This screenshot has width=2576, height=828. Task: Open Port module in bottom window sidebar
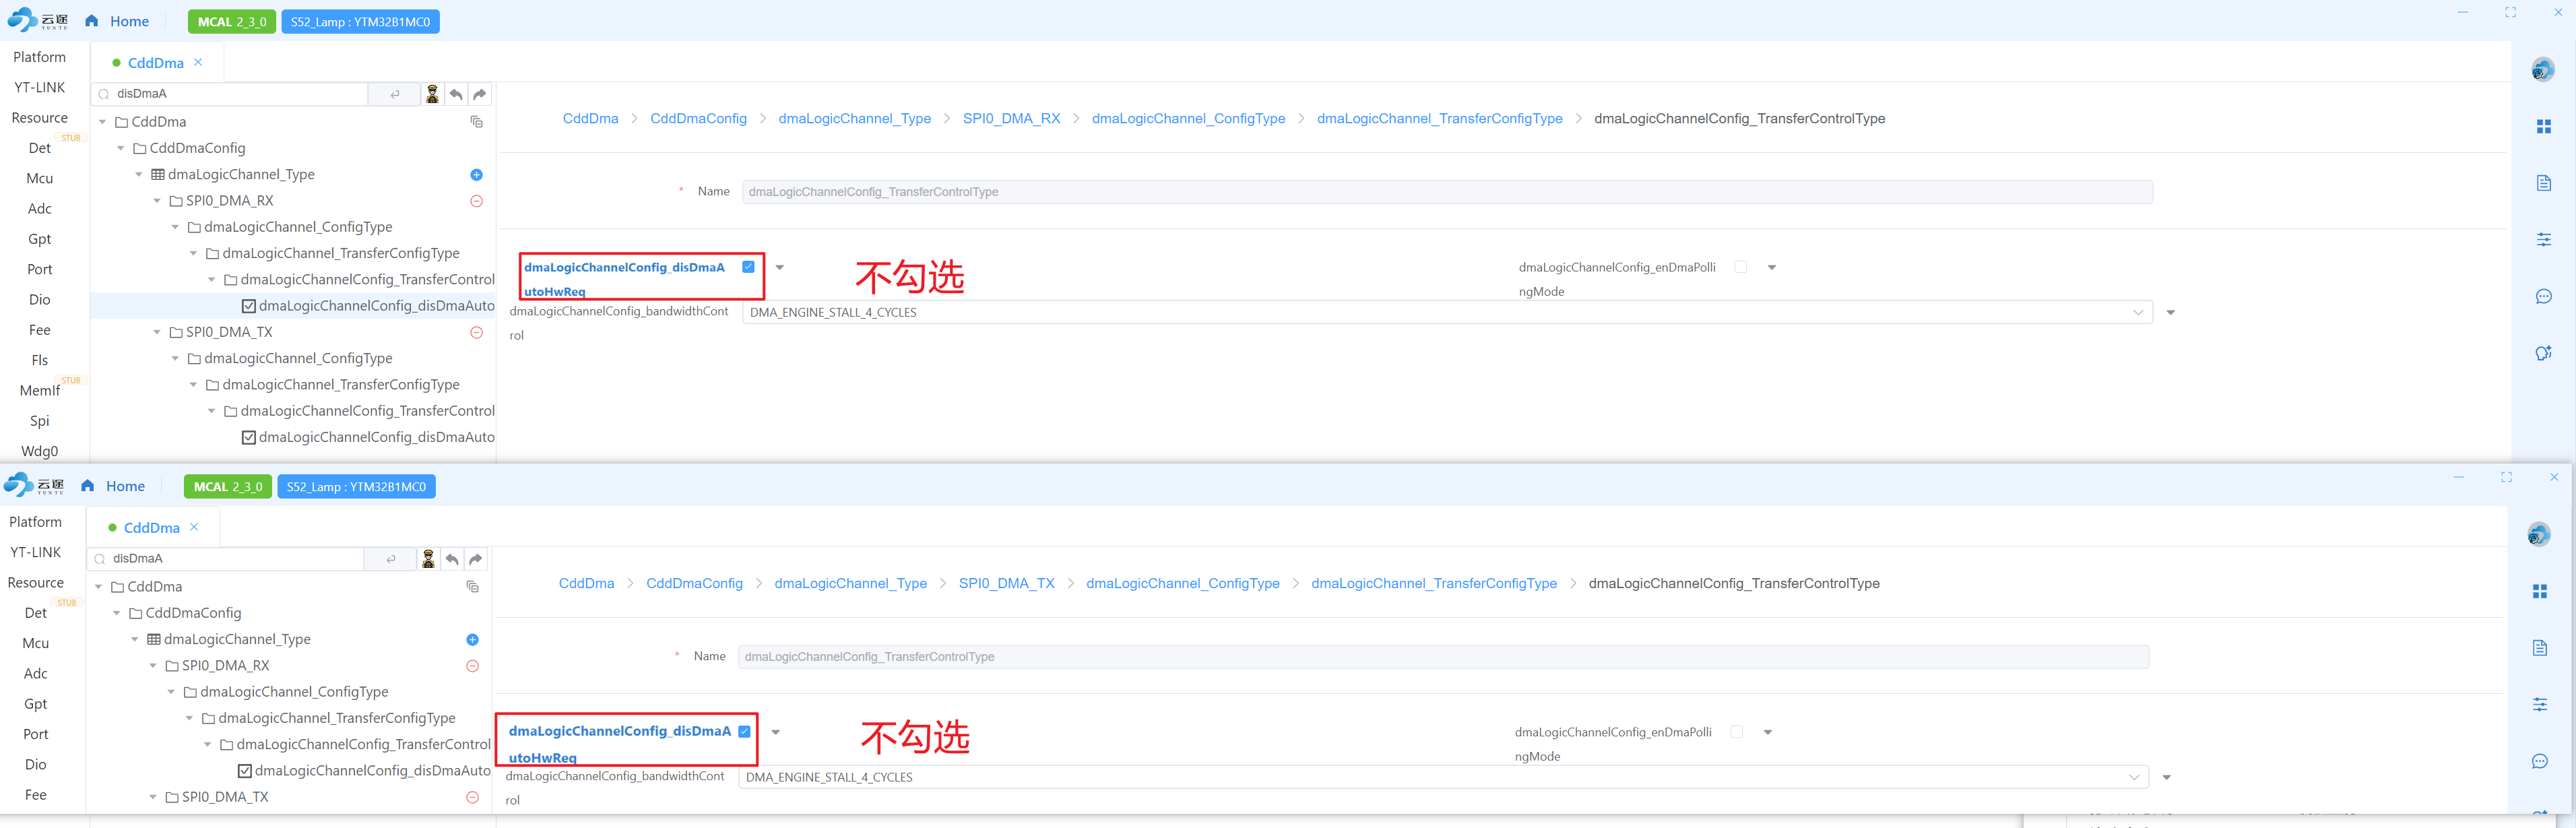point(36,734)
